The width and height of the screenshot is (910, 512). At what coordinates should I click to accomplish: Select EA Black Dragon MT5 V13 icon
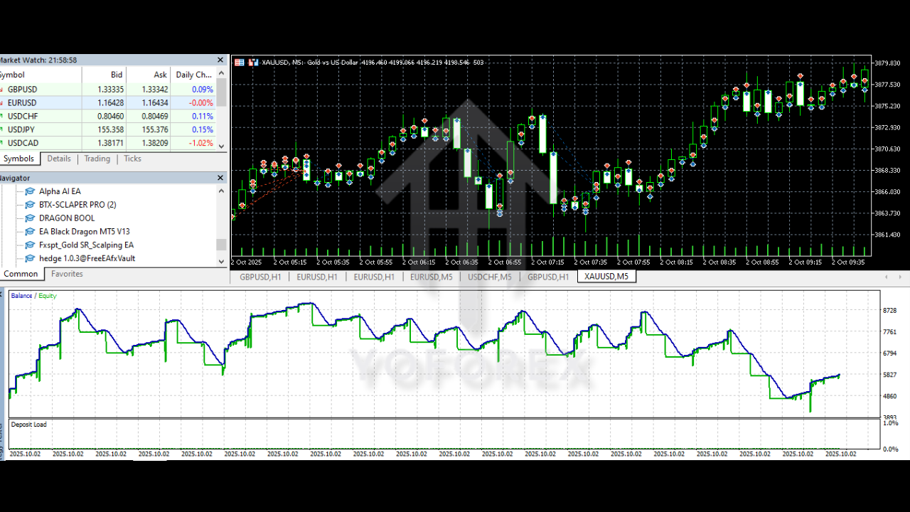click(x=30, y=232)
